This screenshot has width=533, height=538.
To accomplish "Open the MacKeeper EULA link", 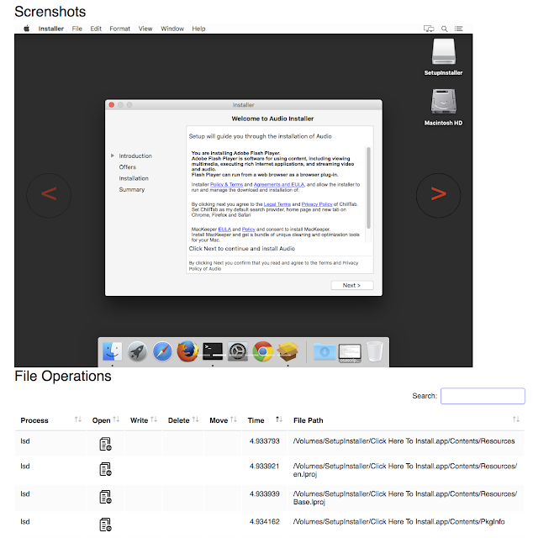I will (224, 229).
